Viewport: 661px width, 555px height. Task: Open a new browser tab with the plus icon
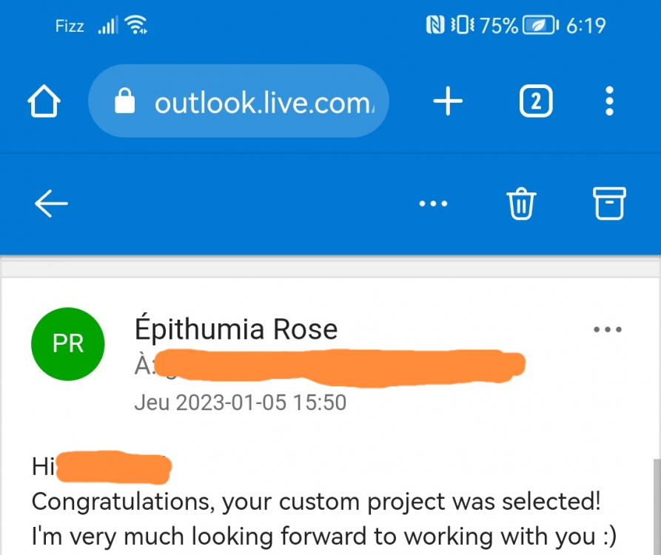coord(447,101)
